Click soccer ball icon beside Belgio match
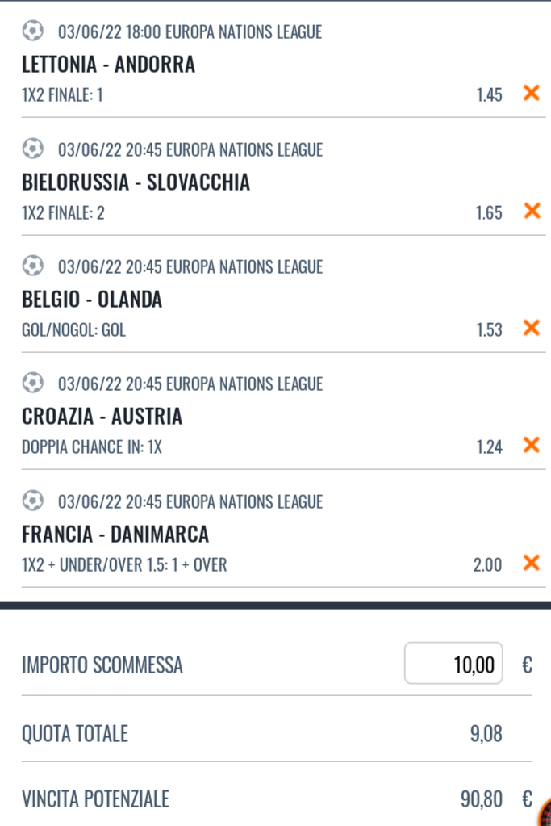This screenshot has width=551, height=826. click(32, 266)
